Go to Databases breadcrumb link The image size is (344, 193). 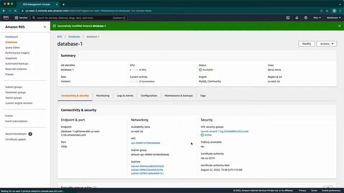(74, 36)
